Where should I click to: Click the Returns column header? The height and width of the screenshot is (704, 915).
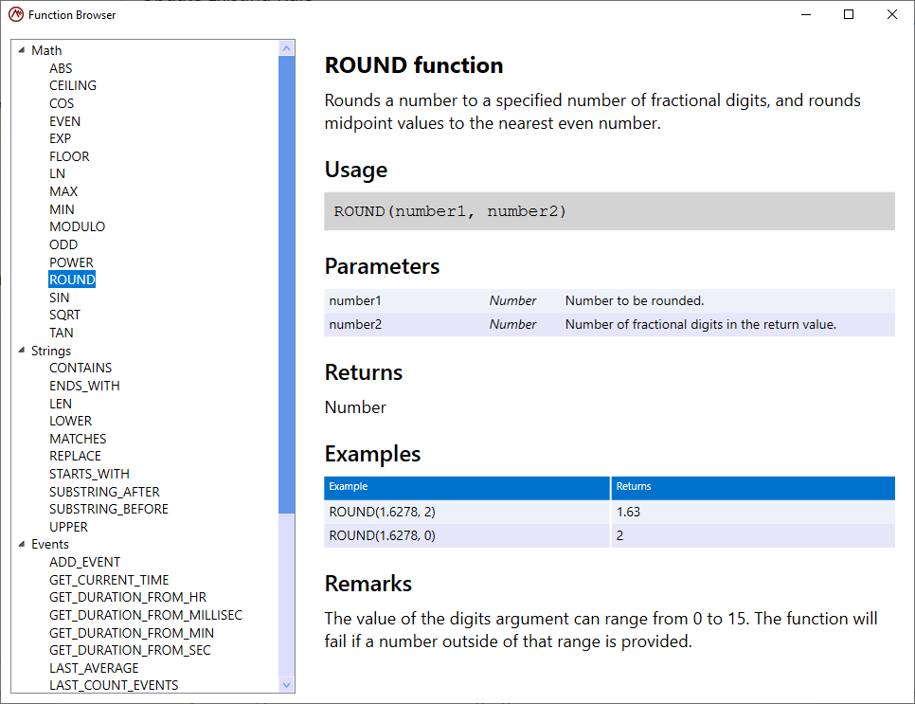[753, 487]
